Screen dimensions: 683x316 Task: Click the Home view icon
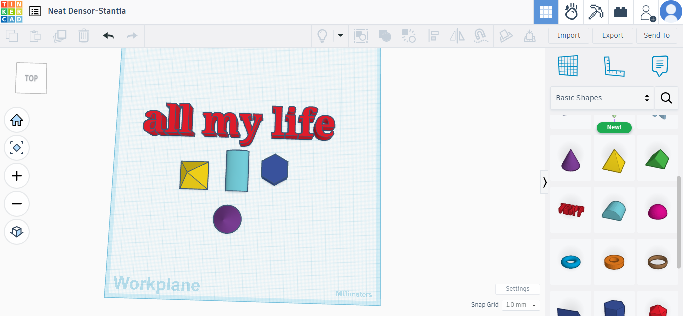coord(17,120)
